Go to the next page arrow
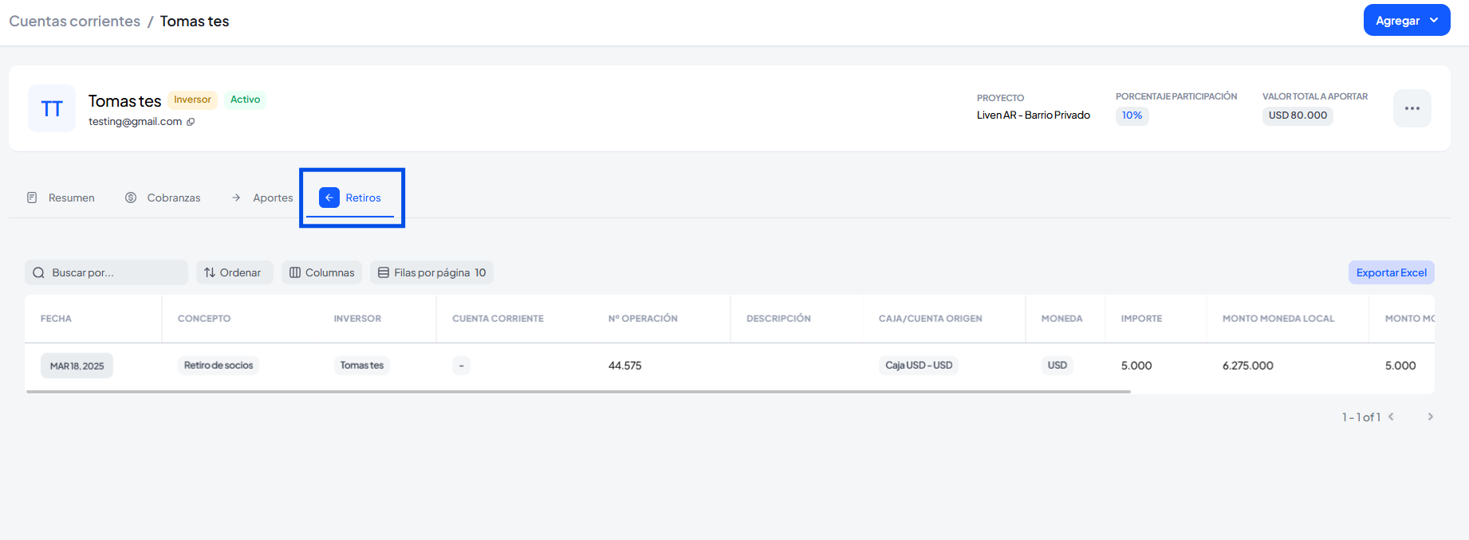Viewport: 1469px width, 540px height. 1430,417
